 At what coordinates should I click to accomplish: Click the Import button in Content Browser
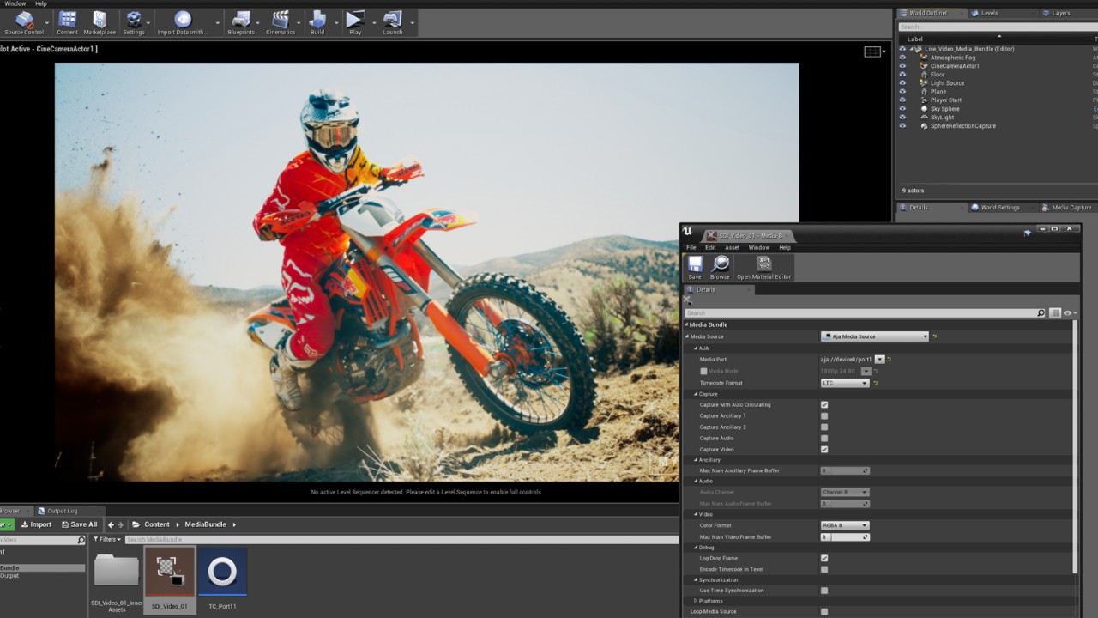click(x=36, y=524)
